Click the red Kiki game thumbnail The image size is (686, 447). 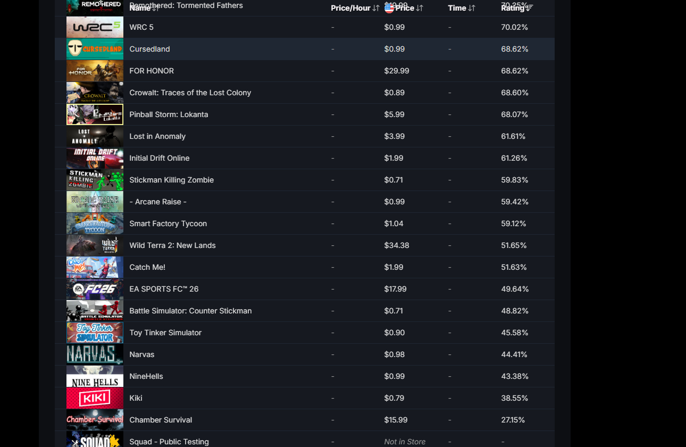pos(95,398)
